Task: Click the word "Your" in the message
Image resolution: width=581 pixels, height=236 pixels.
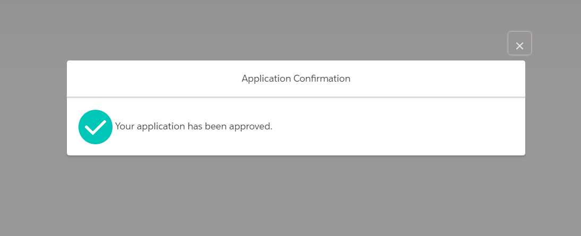Action: click(125, 126)
